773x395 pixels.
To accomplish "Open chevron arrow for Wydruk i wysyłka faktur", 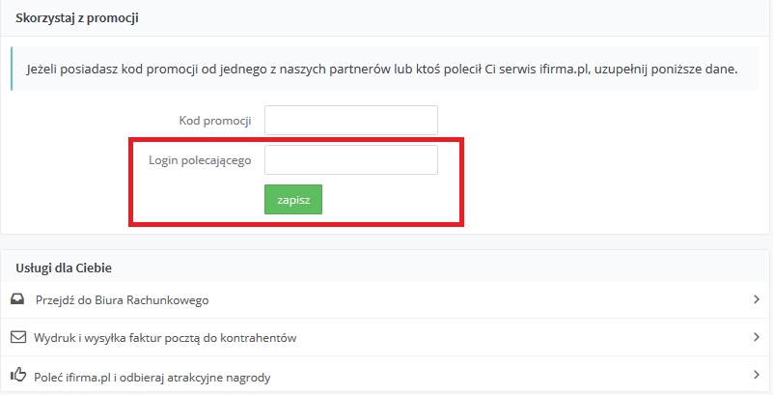I will click(x=757, y=337).
